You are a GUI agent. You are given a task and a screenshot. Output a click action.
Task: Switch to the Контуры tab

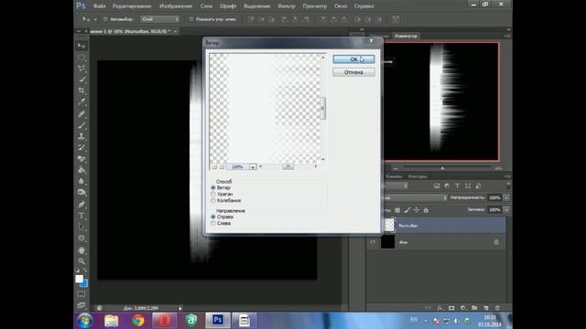coord(418,176)
